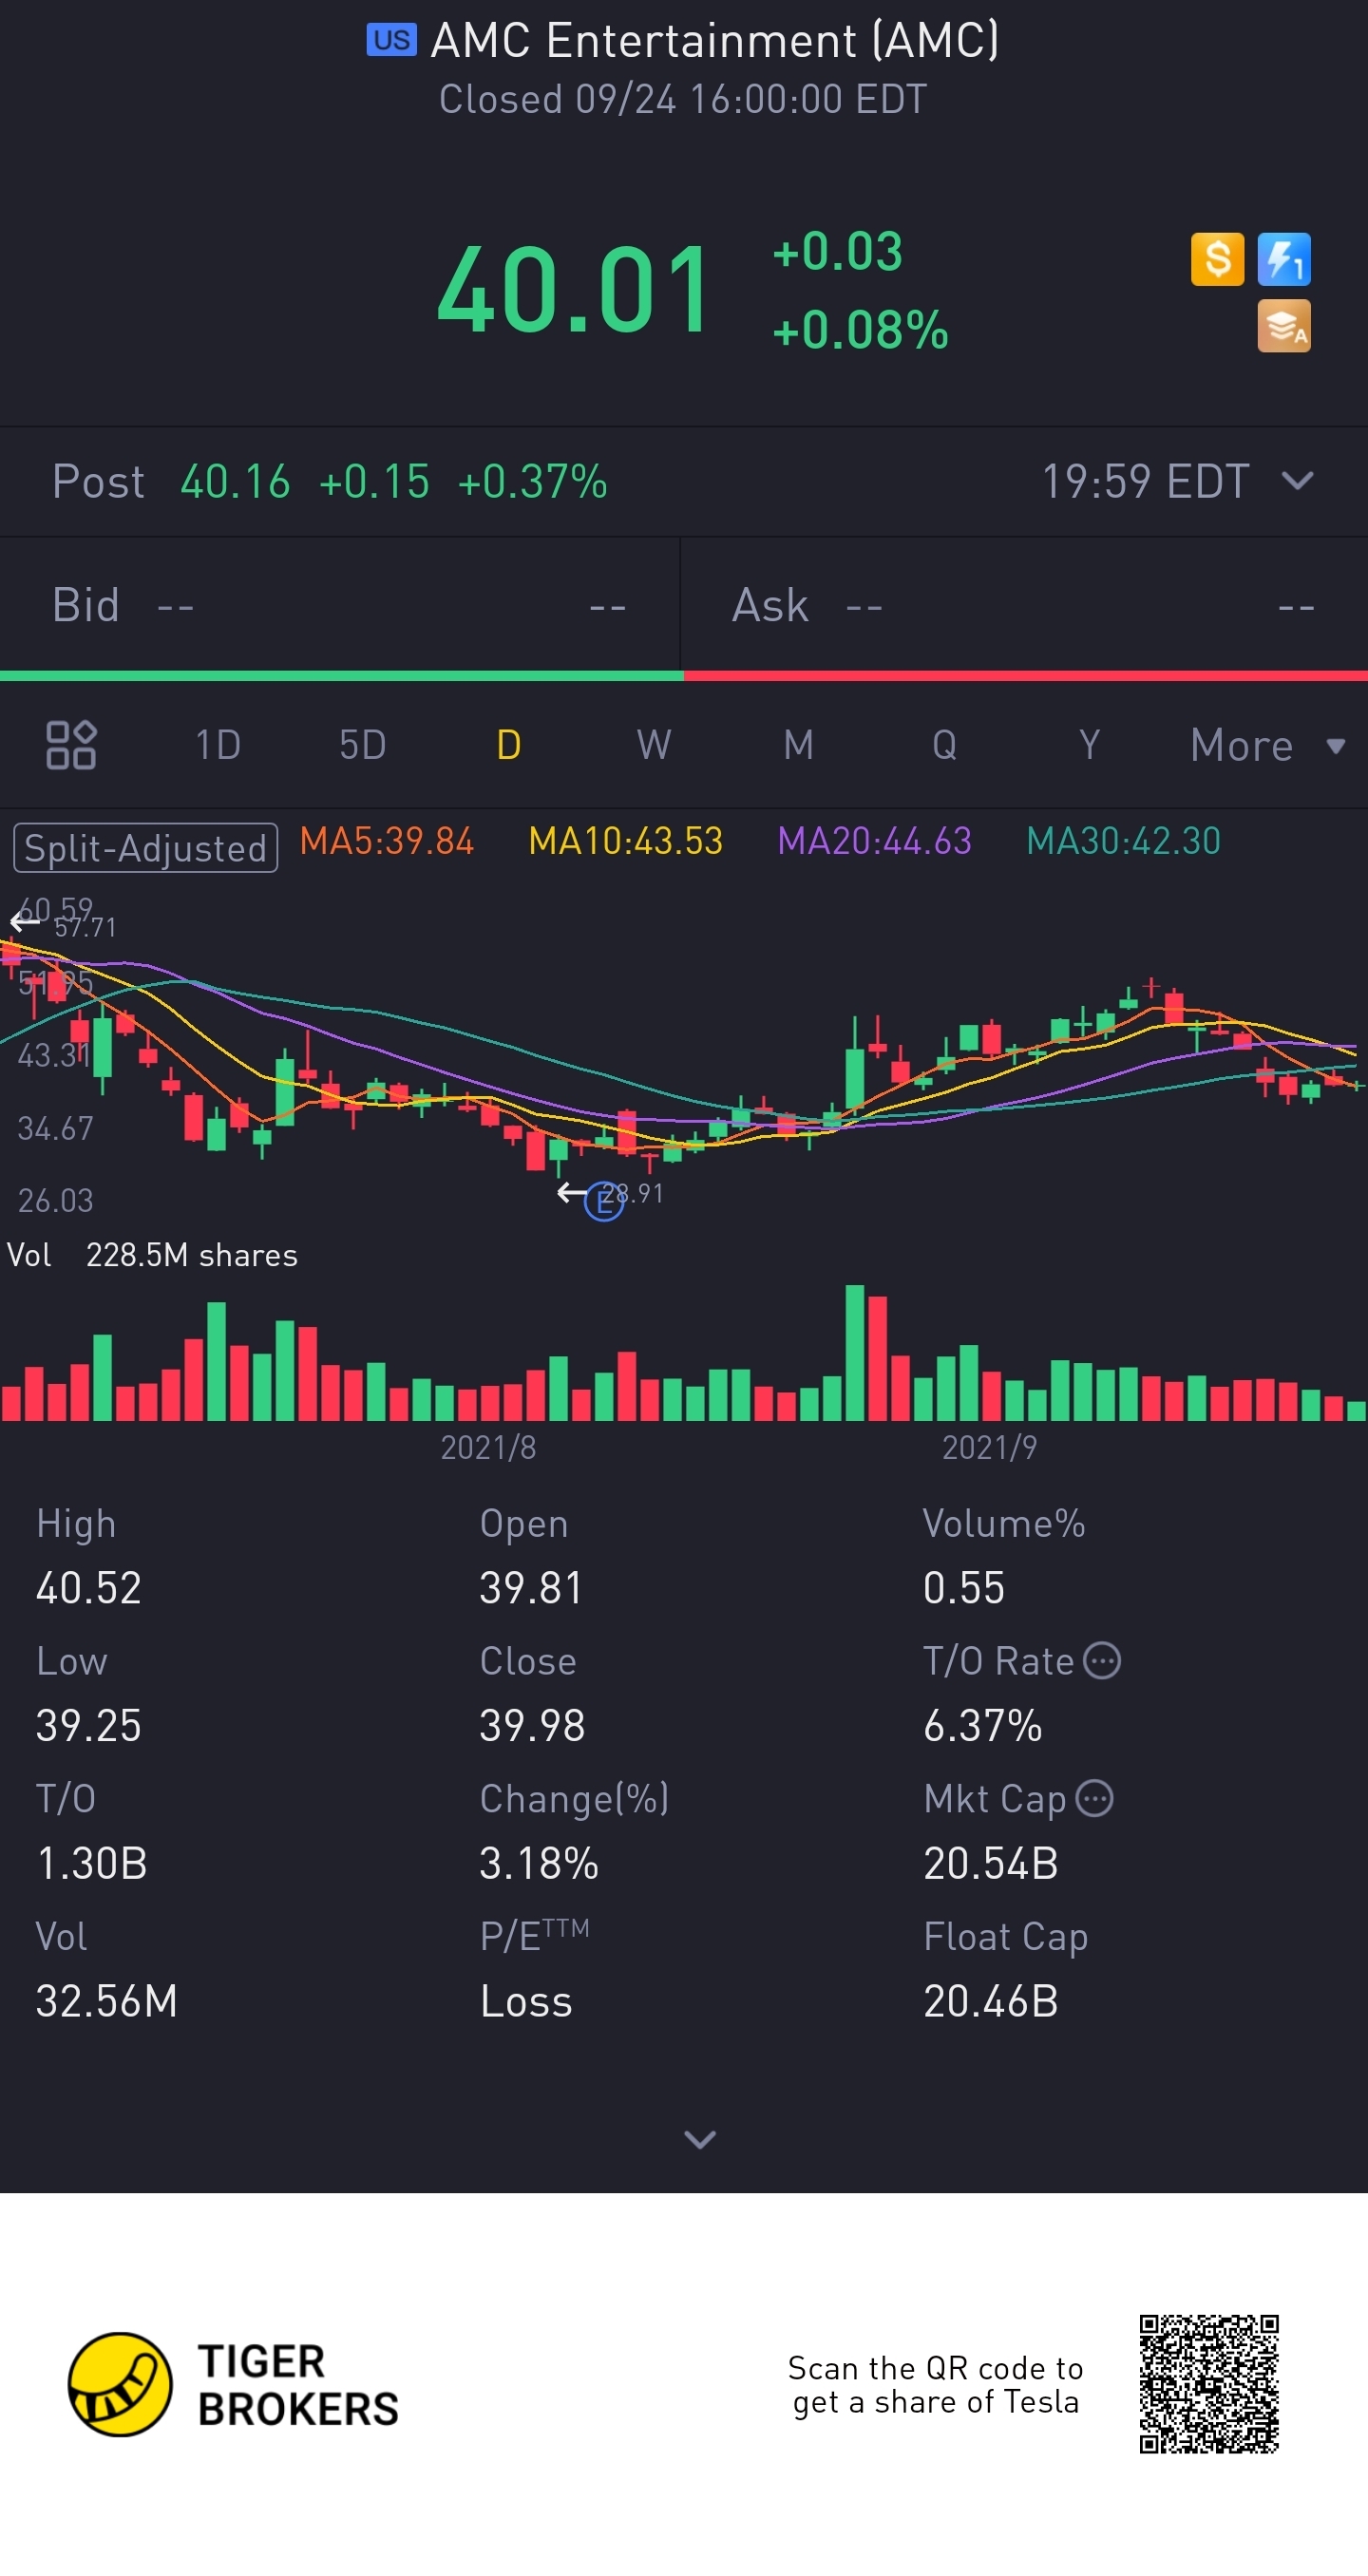Tap the Change(%) 3.18% value
This screenshot has width=1368, height=2576.
click(x=539, y=1863)
